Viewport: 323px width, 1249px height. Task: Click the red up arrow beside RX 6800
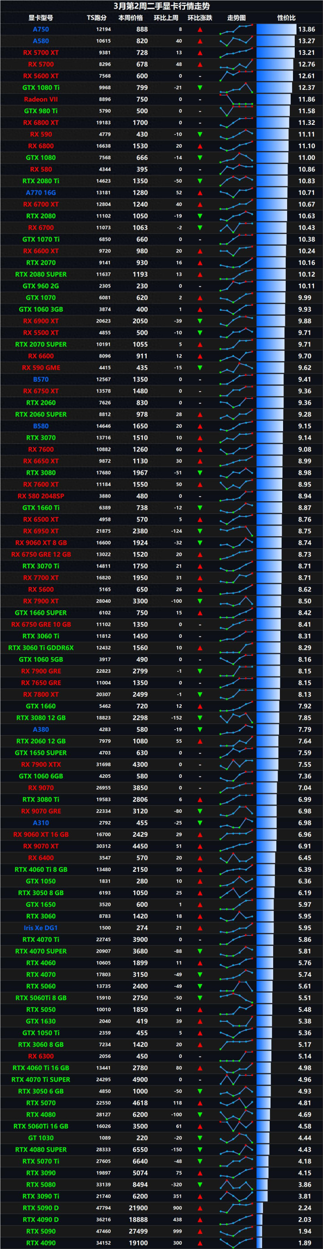pos(200,146)
